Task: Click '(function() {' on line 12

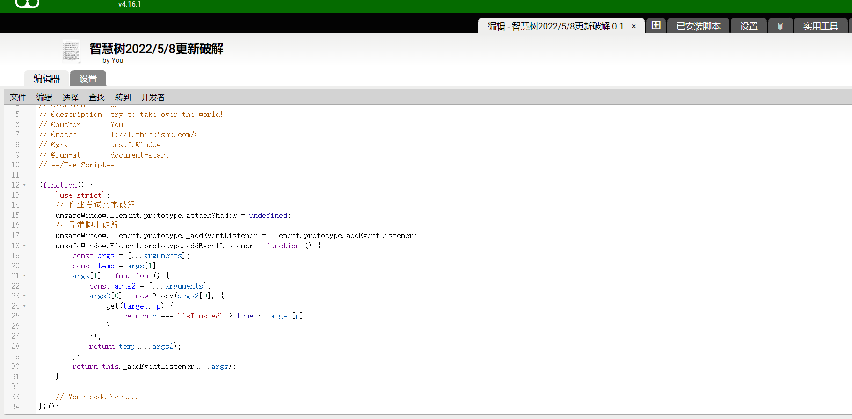Action: click(x=67, y=185)
